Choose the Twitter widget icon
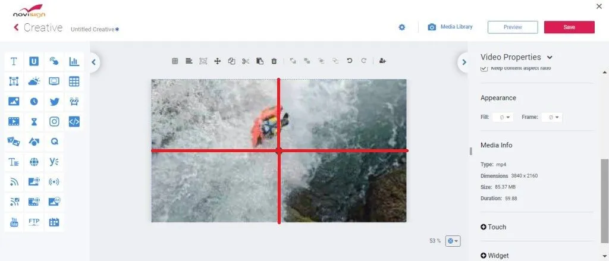Image resolution: width=609 pixels, height=261 pixels. [54, 102]
